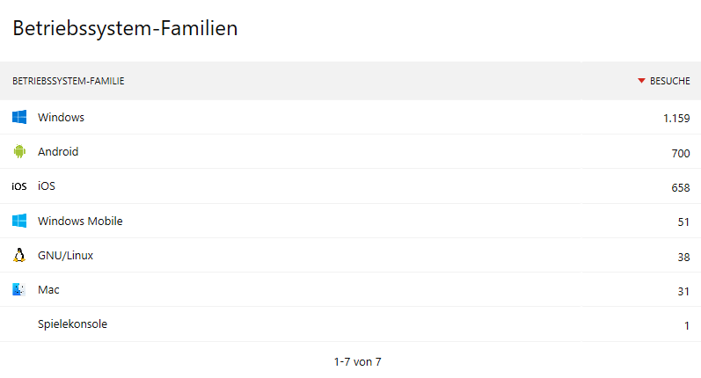701x378 pixels.
Task: Click the Windows logo icon
Action: 19,117
